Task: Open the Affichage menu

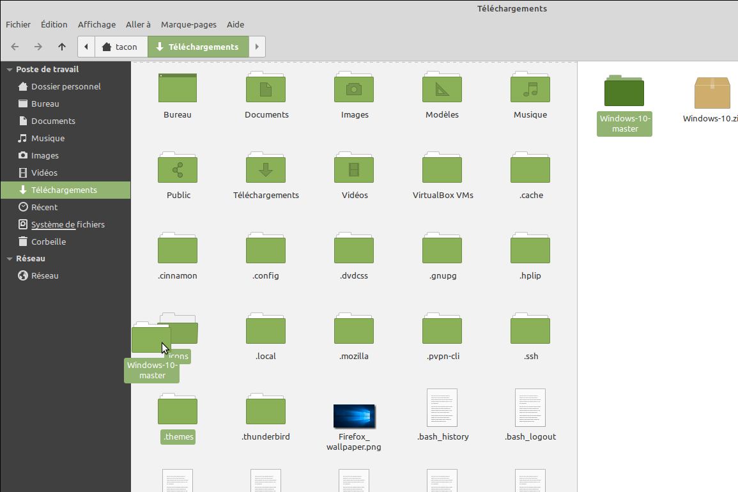Action: pyautogui.click(x=96, y=24)
